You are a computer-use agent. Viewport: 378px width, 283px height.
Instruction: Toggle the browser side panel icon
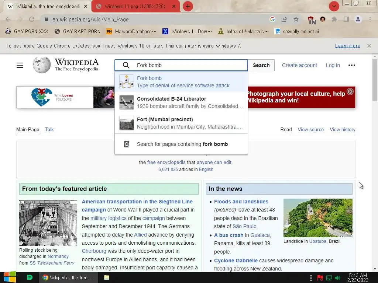tap(346, 19)
